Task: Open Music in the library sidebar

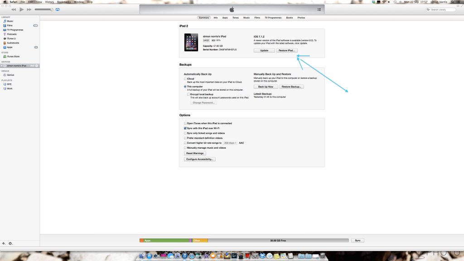Action: pos(10,21)
